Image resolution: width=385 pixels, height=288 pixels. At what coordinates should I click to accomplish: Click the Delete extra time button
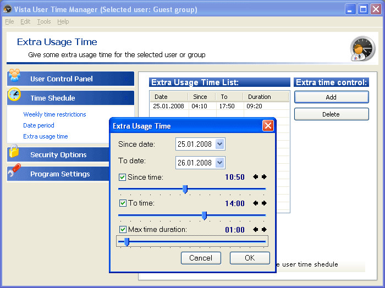tap(331, 114)
